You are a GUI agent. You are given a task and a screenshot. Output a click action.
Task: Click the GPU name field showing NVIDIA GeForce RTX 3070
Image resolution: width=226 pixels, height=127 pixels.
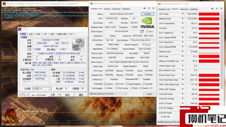click(x=121, y=14)
